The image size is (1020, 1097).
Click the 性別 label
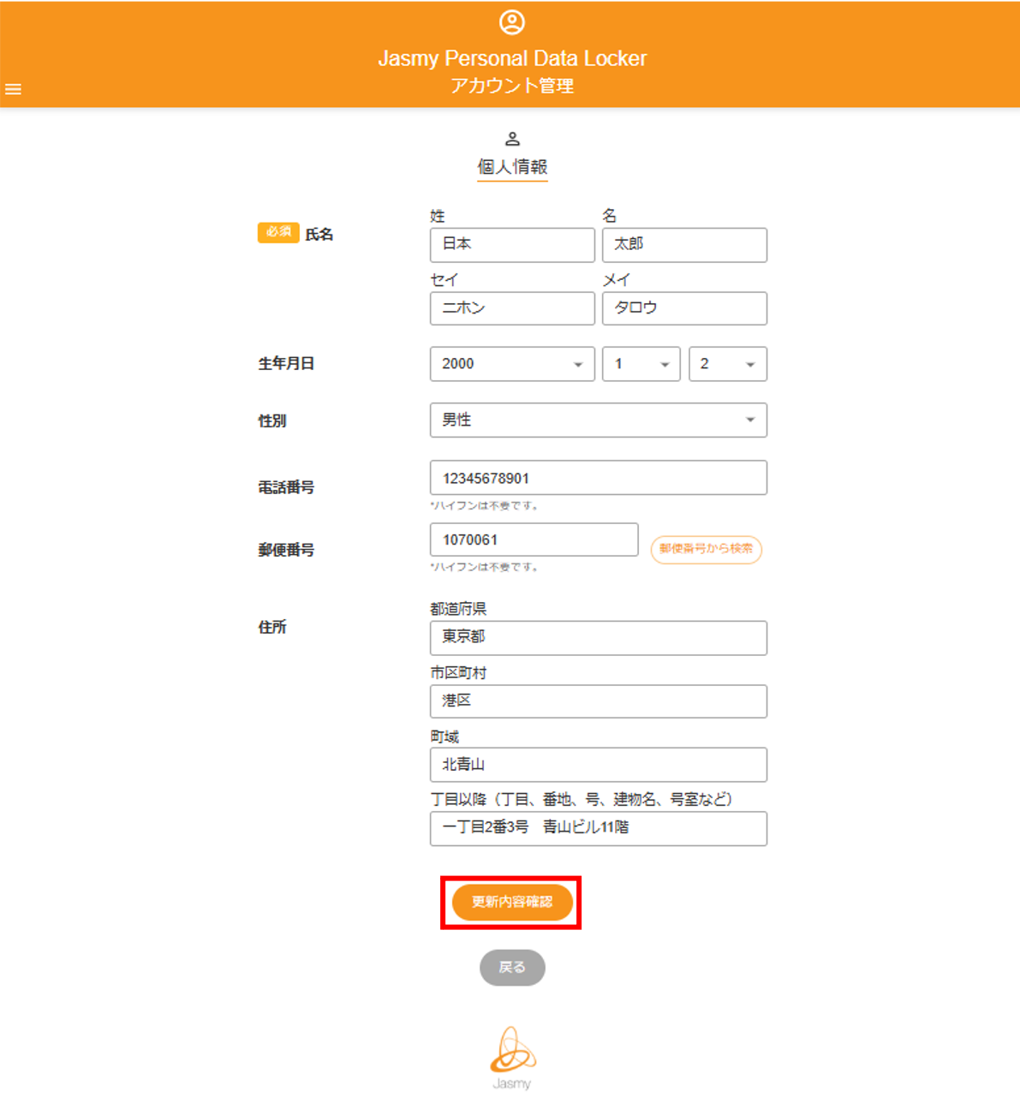point(272,420)
